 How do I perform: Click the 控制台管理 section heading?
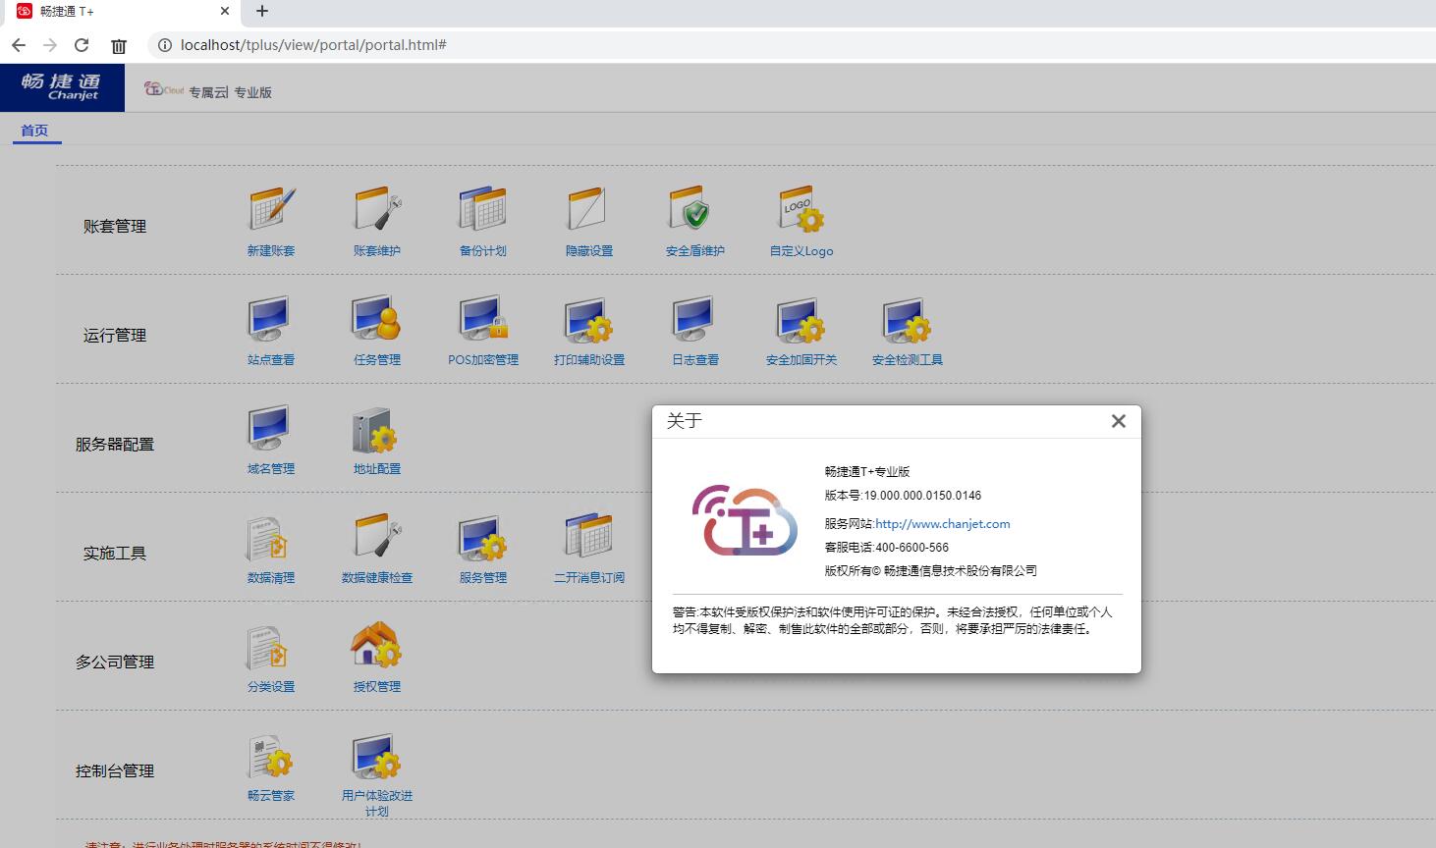point(115,771)
